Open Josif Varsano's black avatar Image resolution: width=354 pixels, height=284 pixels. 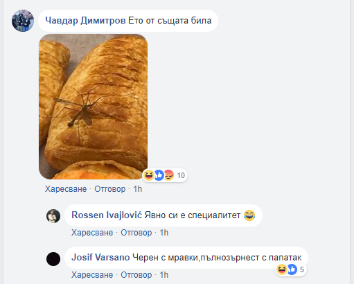click(x=53, y=259)
